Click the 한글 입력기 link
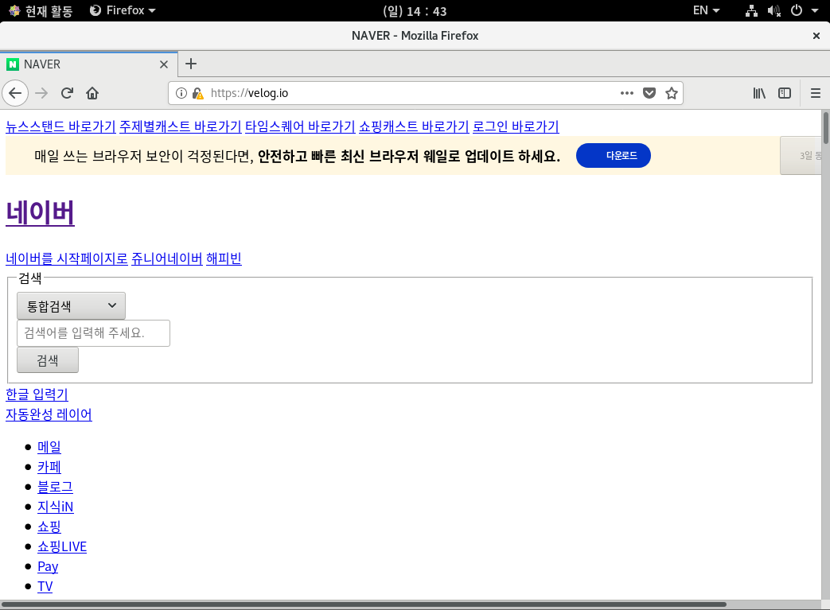Screen dimensions: 830x610 [x=37, y=394]
